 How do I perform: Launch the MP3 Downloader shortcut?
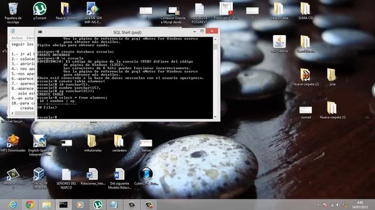[x=13, y=143]
